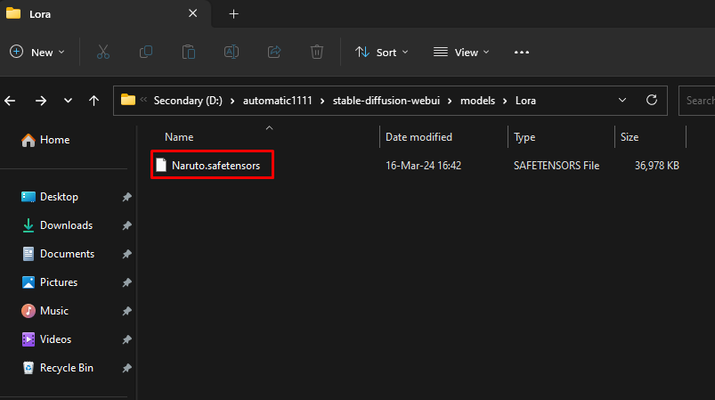The height and width of the screenshot is (400, 715).
Task: Open the View layout dropdown
Action: [462, 53]
